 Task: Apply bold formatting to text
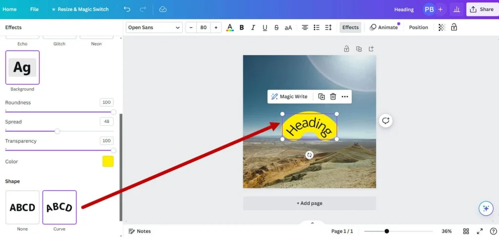(242, 28)
